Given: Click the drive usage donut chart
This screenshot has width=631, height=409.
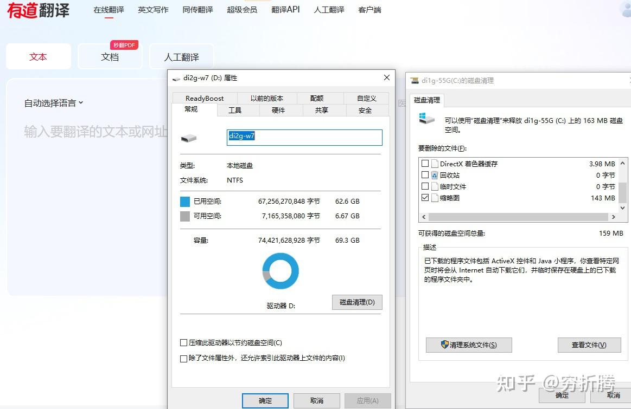Looking at the screenshot, I should 281,271.
